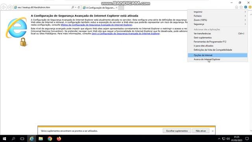
Task: Click the res://iesetup.dll address field
Action: (43, 7)
